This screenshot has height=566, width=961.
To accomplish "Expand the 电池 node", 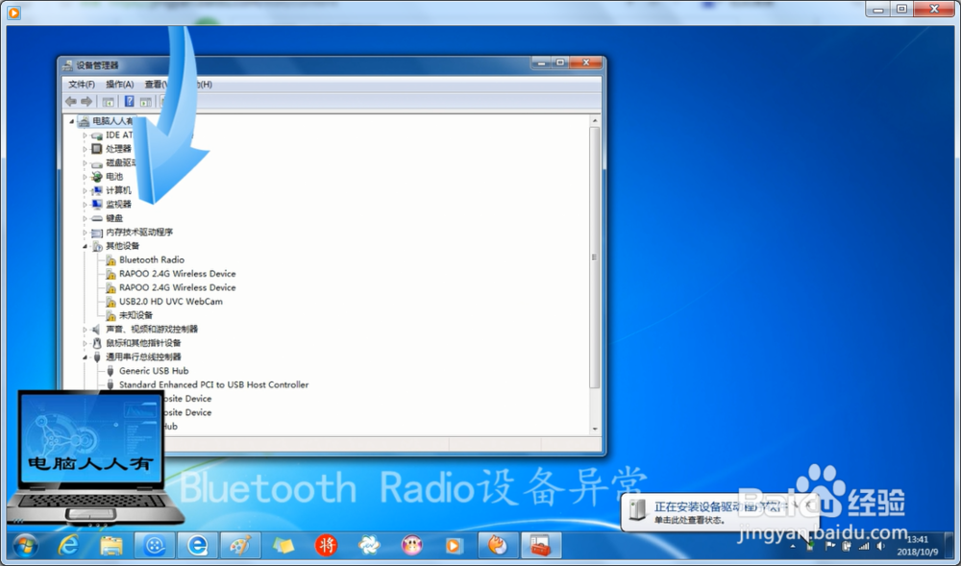I will 86,177.
